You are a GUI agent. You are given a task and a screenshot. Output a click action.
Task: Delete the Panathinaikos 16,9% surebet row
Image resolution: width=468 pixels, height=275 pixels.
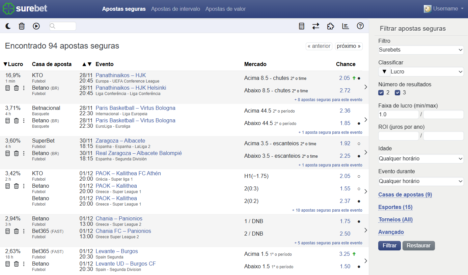tap(16, 88)
